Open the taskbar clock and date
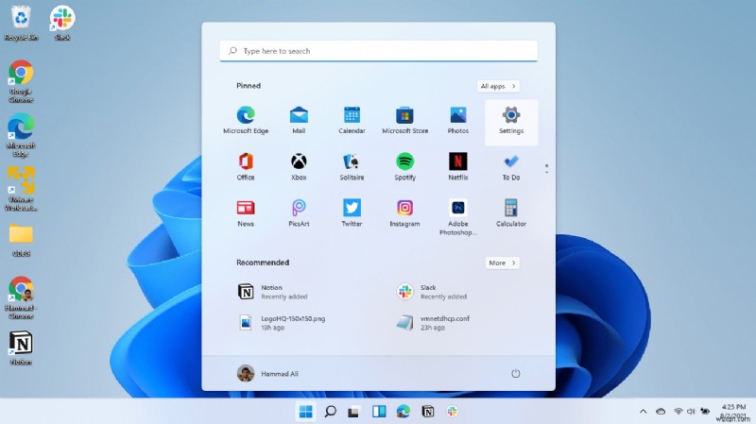 point(733,412)
